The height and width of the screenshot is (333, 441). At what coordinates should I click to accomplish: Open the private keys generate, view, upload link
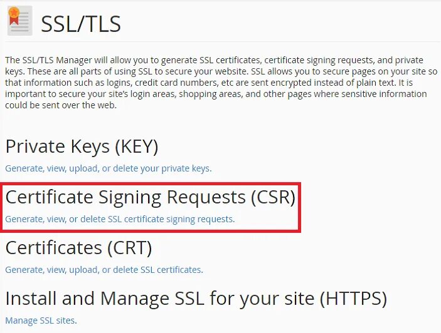tap(109, 168)
